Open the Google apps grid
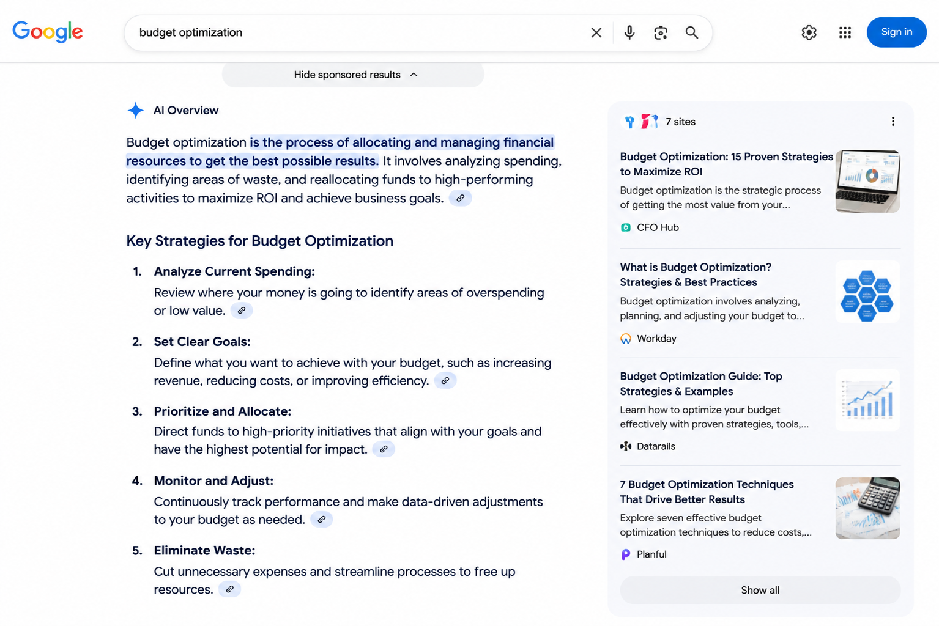Image resolution: width=939 pixels, height=626 pixels. [x=845, y=32]
